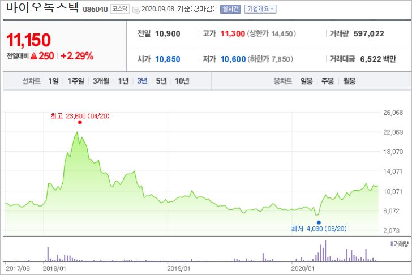Select the 10년 line chart tab
The image size is (412, 275).
(182, 81)
